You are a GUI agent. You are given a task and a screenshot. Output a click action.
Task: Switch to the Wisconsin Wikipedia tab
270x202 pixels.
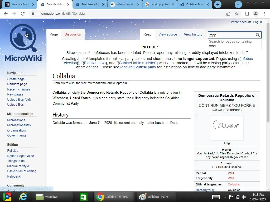tap(124, 4)
